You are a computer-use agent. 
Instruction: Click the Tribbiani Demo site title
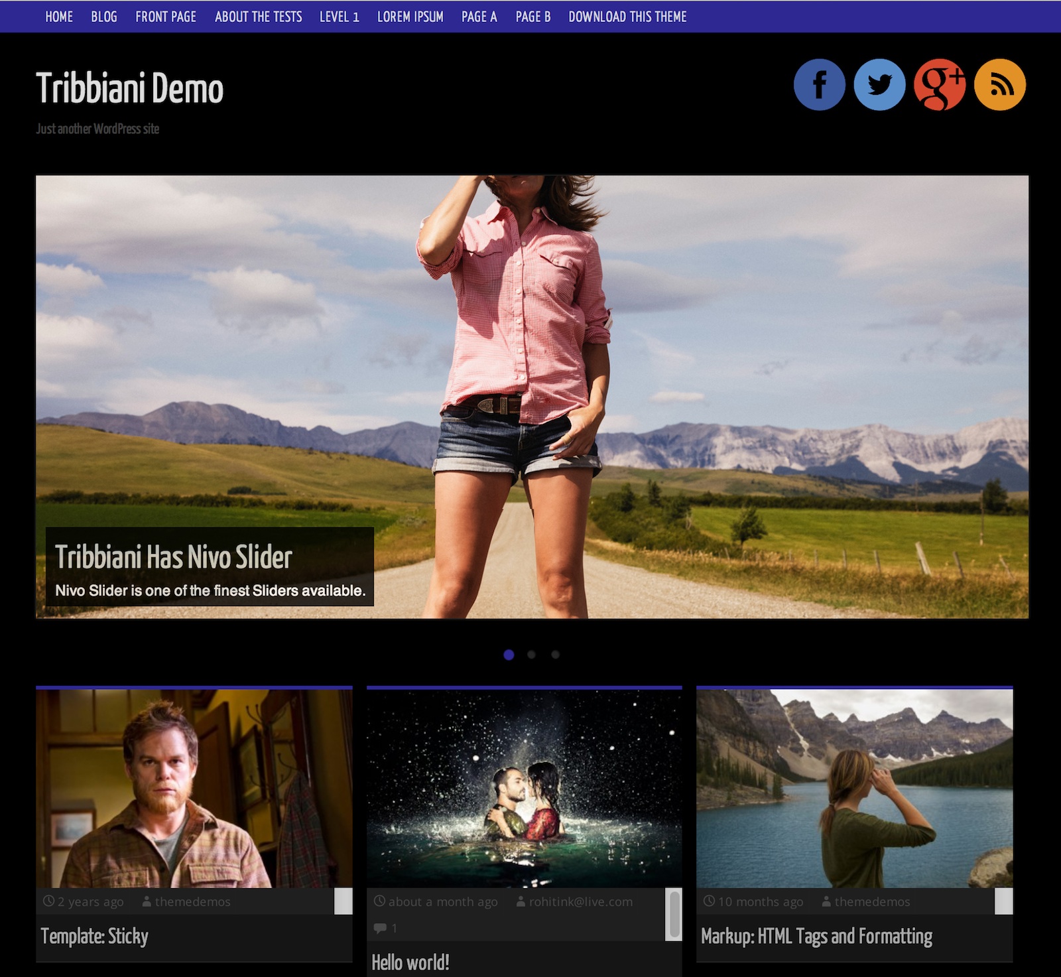point(129,89)
